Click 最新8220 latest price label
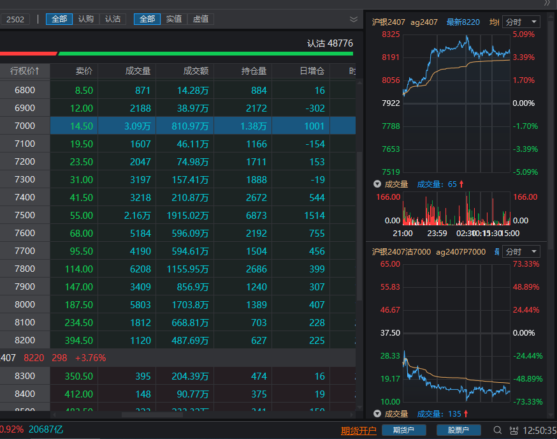This screenshot has width=557, height=439. (x=463, y=22)
